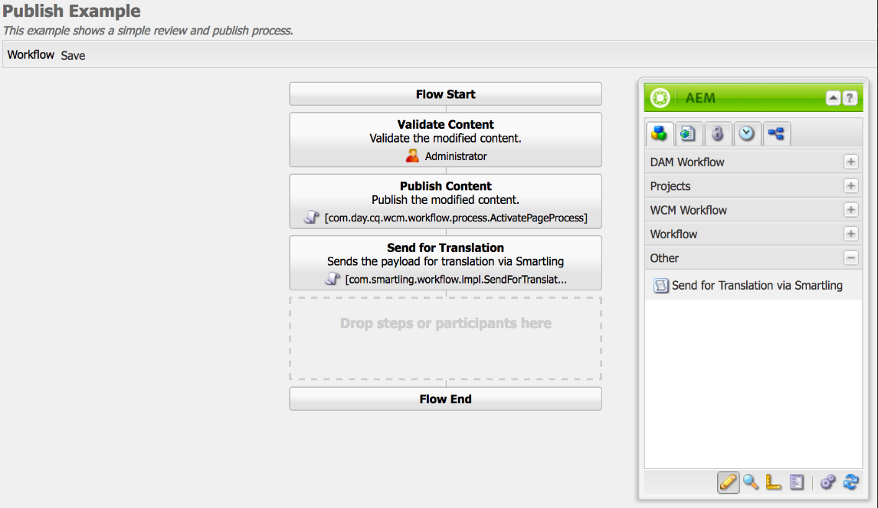This screenshot has height=508, width=878.
Task: Select the Publish Content step
Action: [x=445, y=201]
